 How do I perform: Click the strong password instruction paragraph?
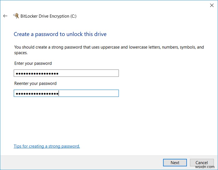tap(109, 50)
